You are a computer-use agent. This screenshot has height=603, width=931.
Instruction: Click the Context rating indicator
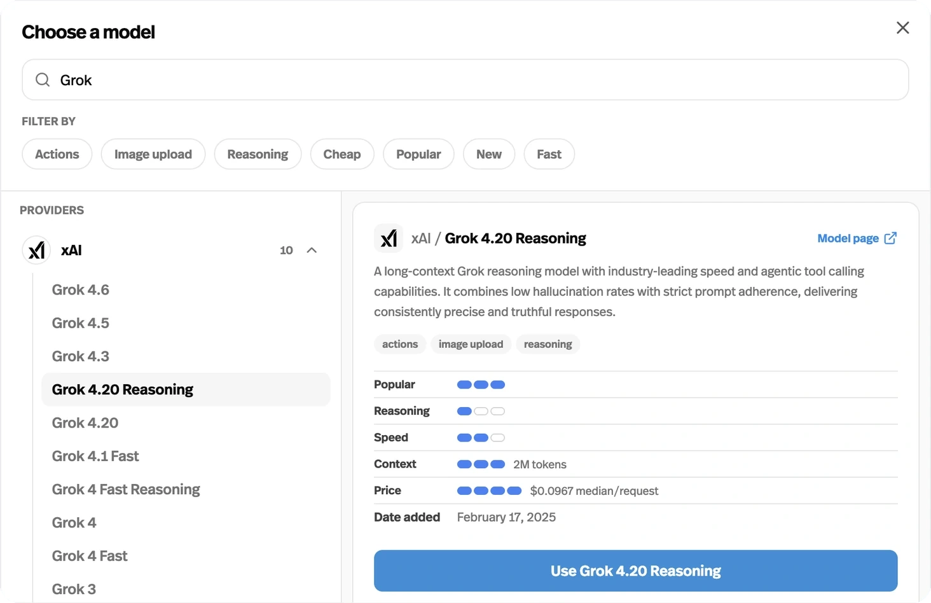[481, 464]
